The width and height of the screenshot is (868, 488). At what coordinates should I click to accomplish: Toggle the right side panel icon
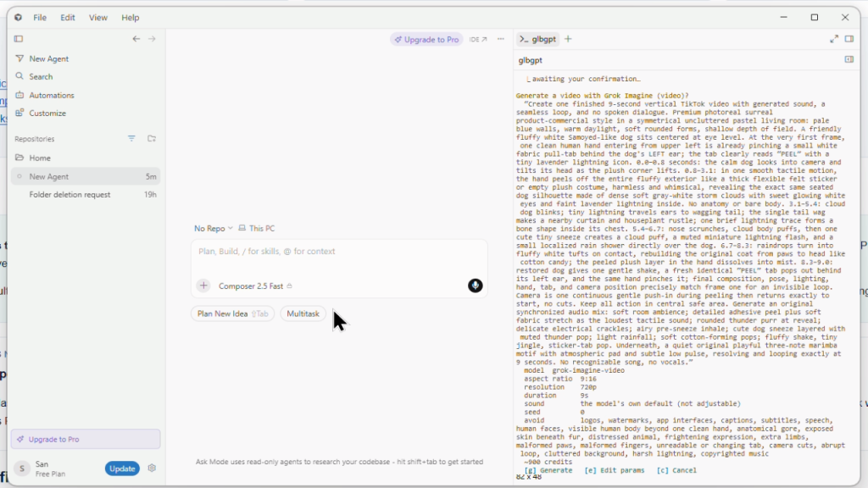(x=849, y=39)
